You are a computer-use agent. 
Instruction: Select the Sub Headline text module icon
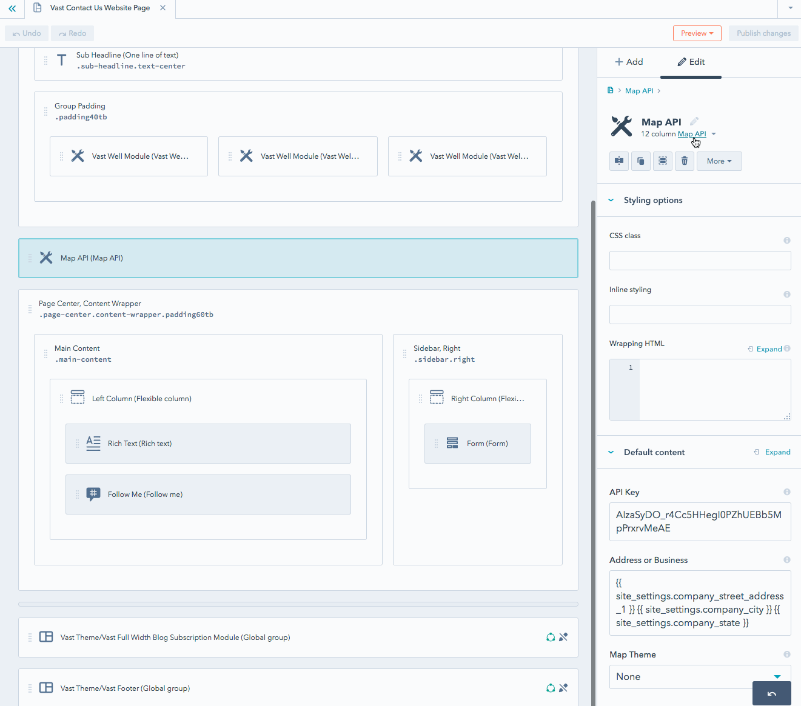[61, 60]
